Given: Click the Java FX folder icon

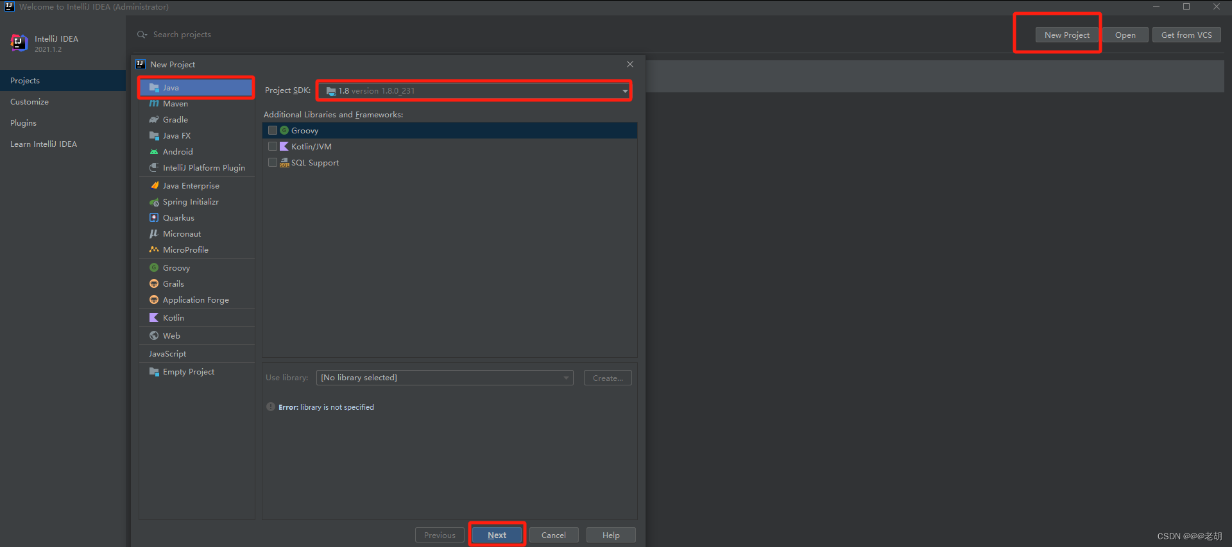Looking at the screenshot, I should (x=154, y=135).
